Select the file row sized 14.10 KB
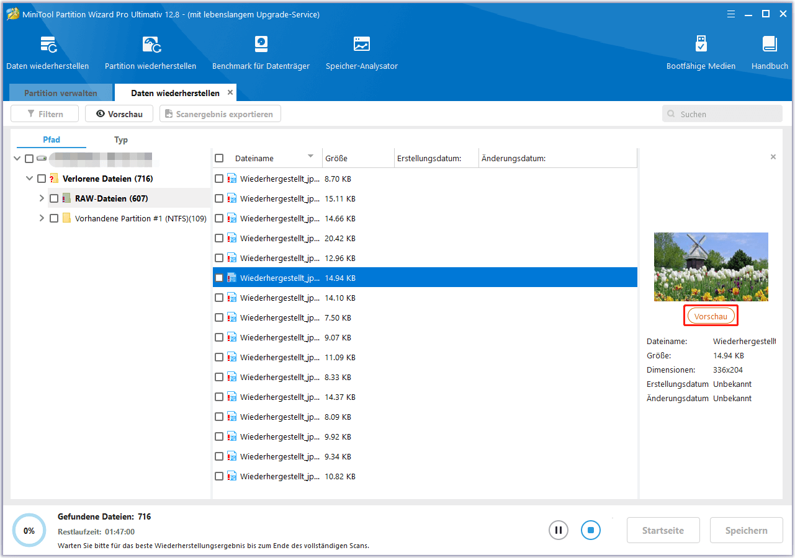 pos(425,298)
